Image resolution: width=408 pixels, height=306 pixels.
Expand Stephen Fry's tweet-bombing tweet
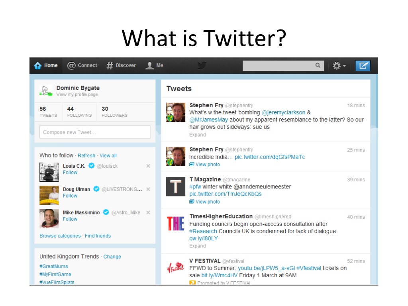pyautogui.click(x=198, y=135)
